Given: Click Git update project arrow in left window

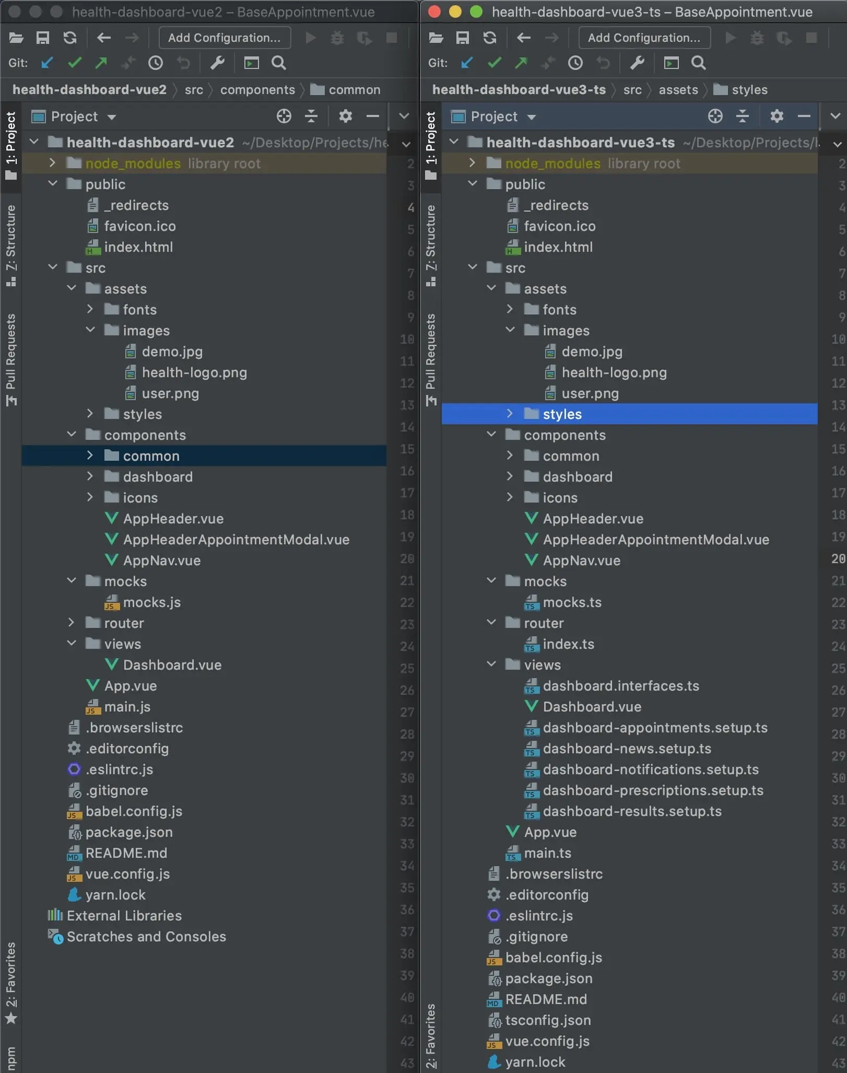Looking at the screenshot, I should point(47,63).
